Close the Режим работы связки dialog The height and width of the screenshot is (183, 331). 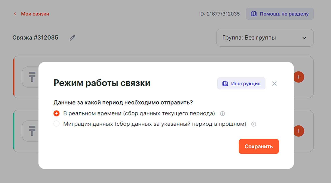tap(274, 84)
